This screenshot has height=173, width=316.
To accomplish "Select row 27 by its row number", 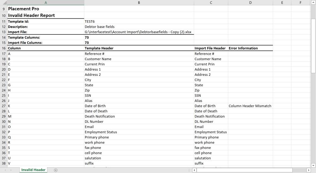I will click(3, 106).
